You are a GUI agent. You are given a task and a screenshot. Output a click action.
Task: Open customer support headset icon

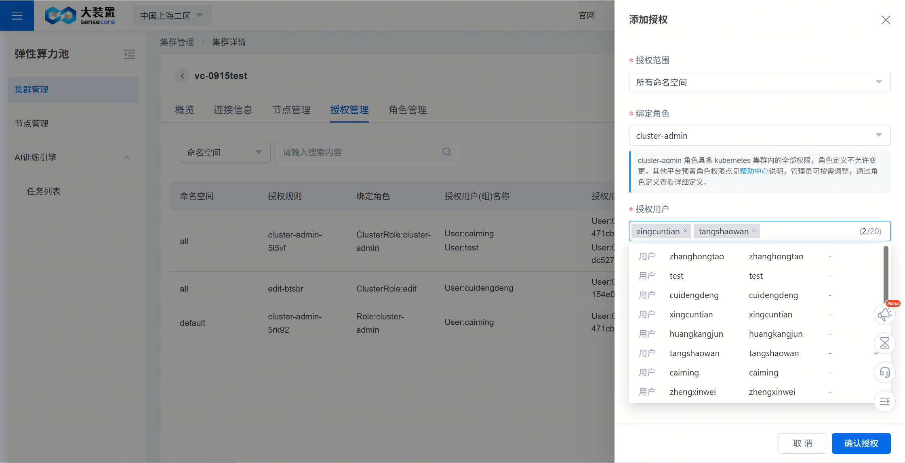point(884,372)
